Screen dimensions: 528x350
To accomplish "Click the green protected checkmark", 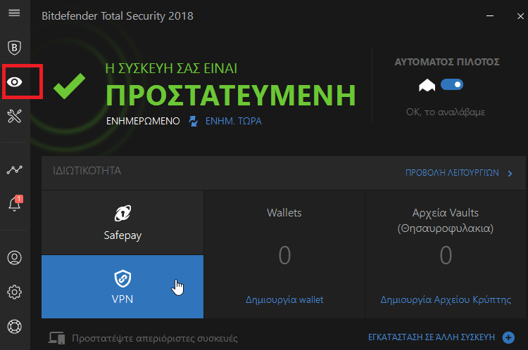I will pos(70,86).
